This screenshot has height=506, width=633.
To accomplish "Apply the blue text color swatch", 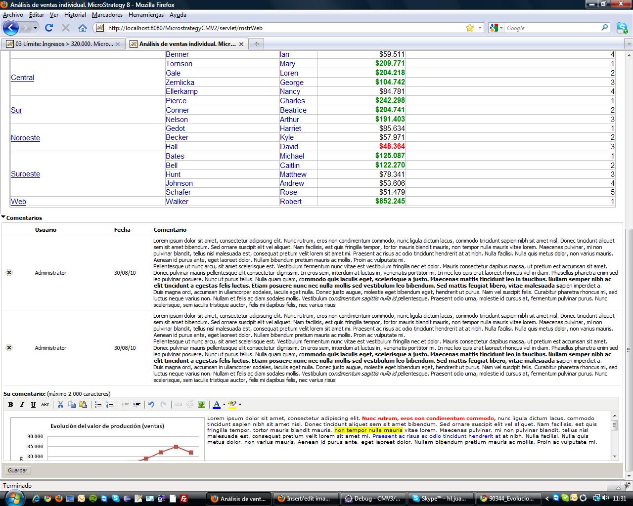I will [x=216, y=405].
